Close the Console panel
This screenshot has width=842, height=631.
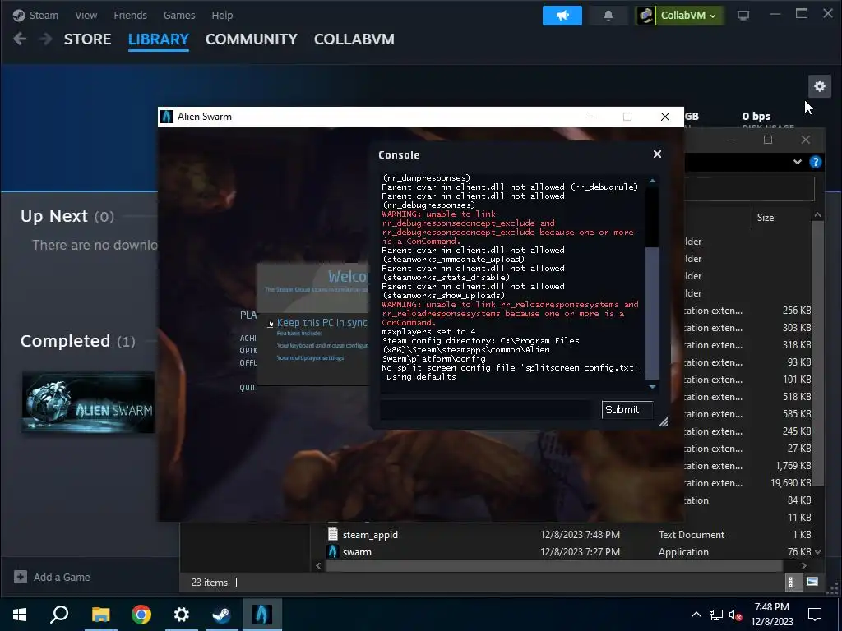click(657, 154)
